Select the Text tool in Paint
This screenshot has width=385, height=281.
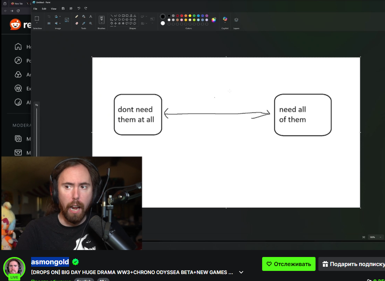pos(91,16)
